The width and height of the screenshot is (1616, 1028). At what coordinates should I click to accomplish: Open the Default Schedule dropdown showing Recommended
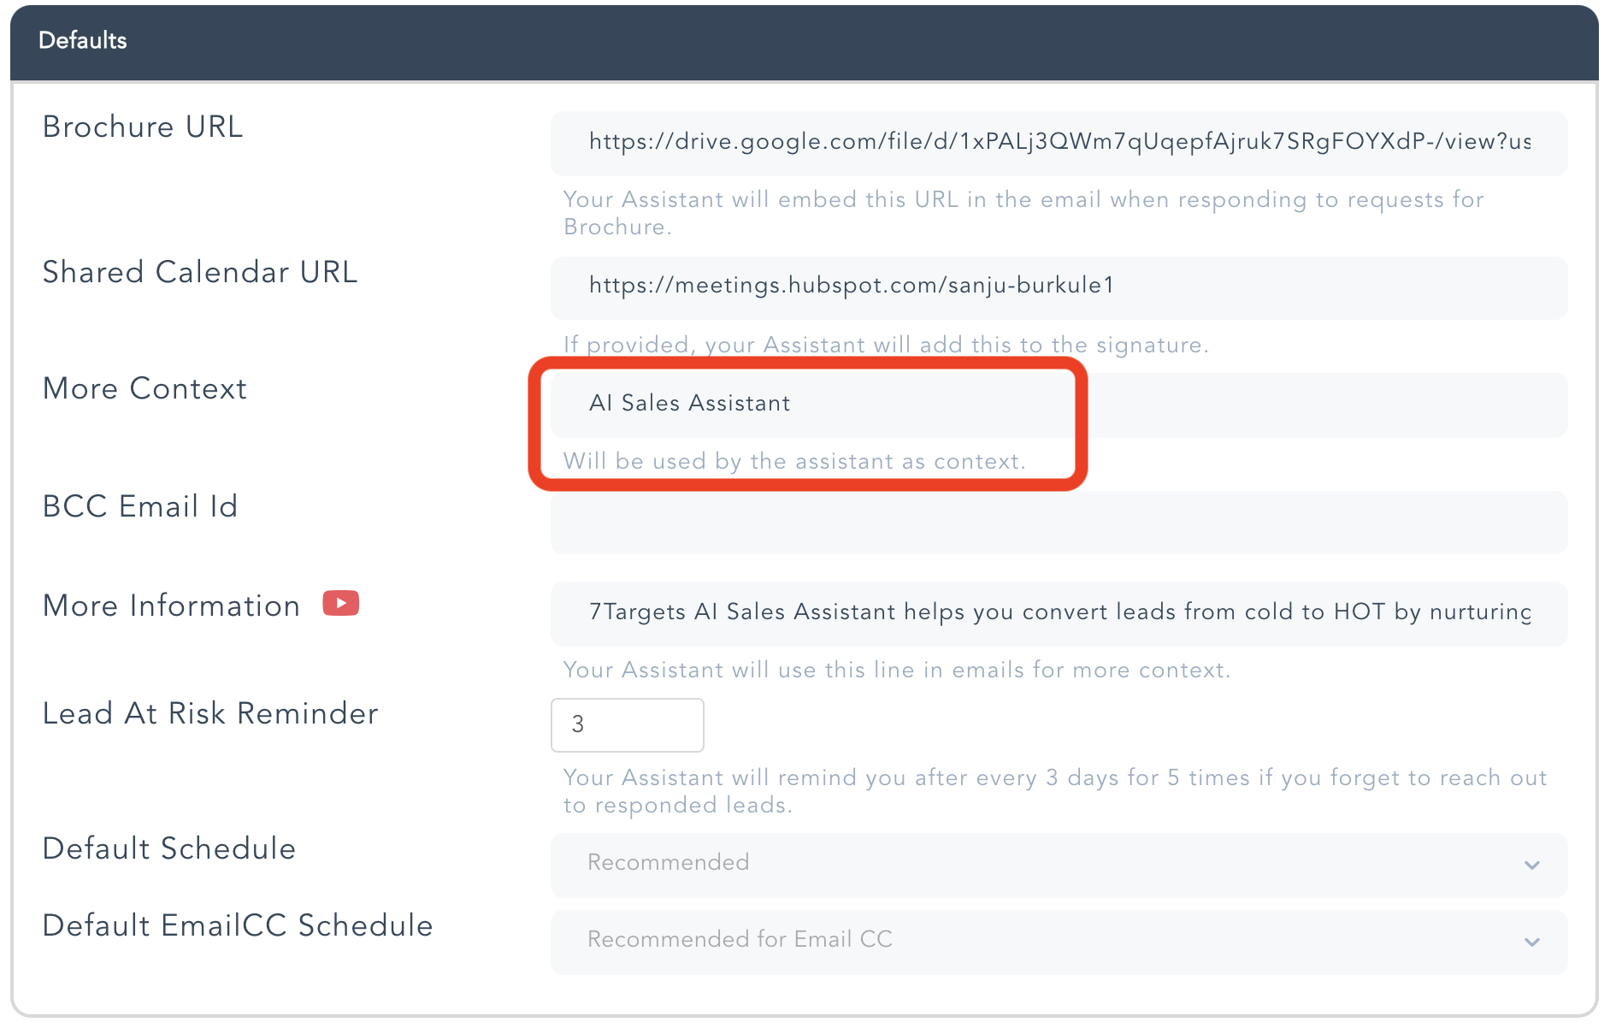[1059, 864]
